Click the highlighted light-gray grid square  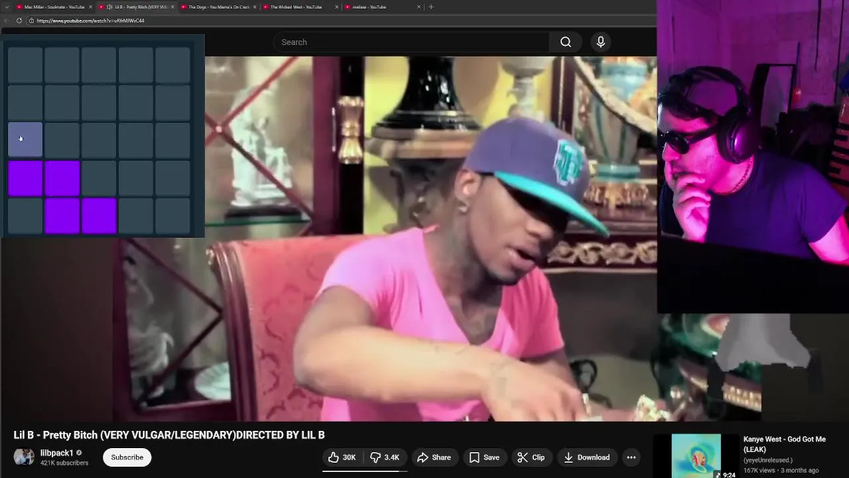[x=25, y=139]
